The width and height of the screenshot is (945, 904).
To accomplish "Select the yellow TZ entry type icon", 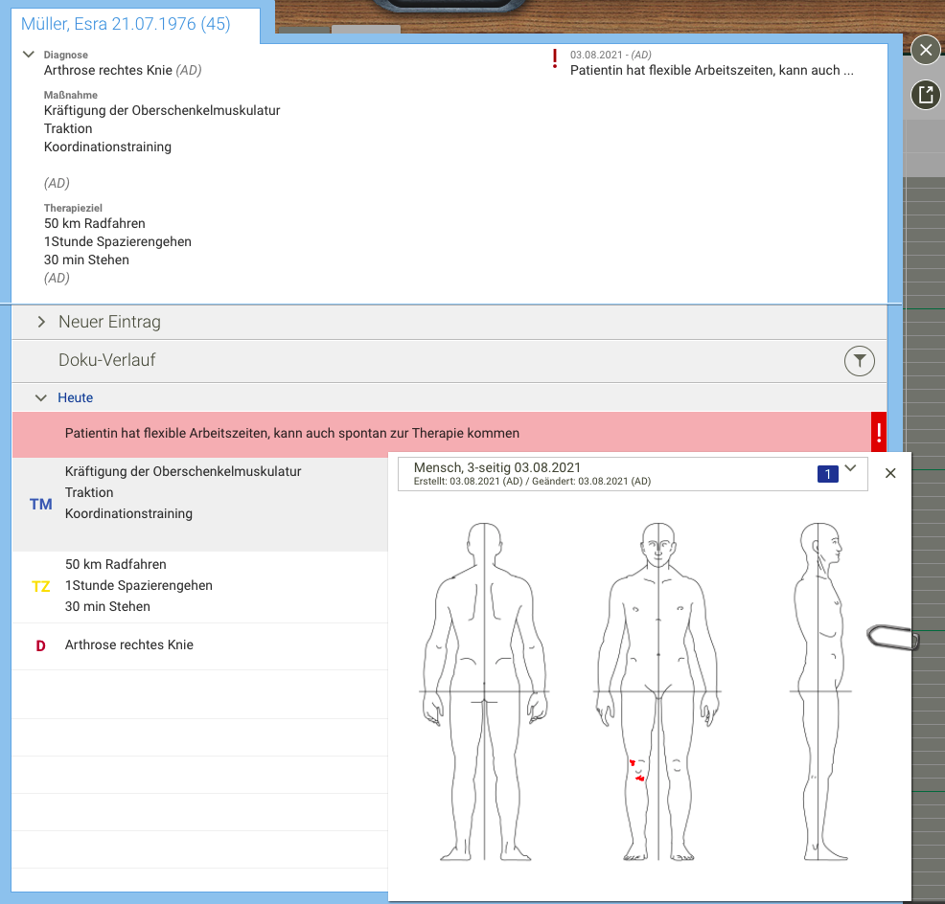I will point(40,585).
